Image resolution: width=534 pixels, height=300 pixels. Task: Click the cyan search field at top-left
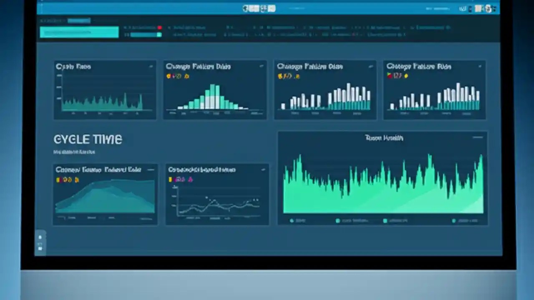click(79, 32)
